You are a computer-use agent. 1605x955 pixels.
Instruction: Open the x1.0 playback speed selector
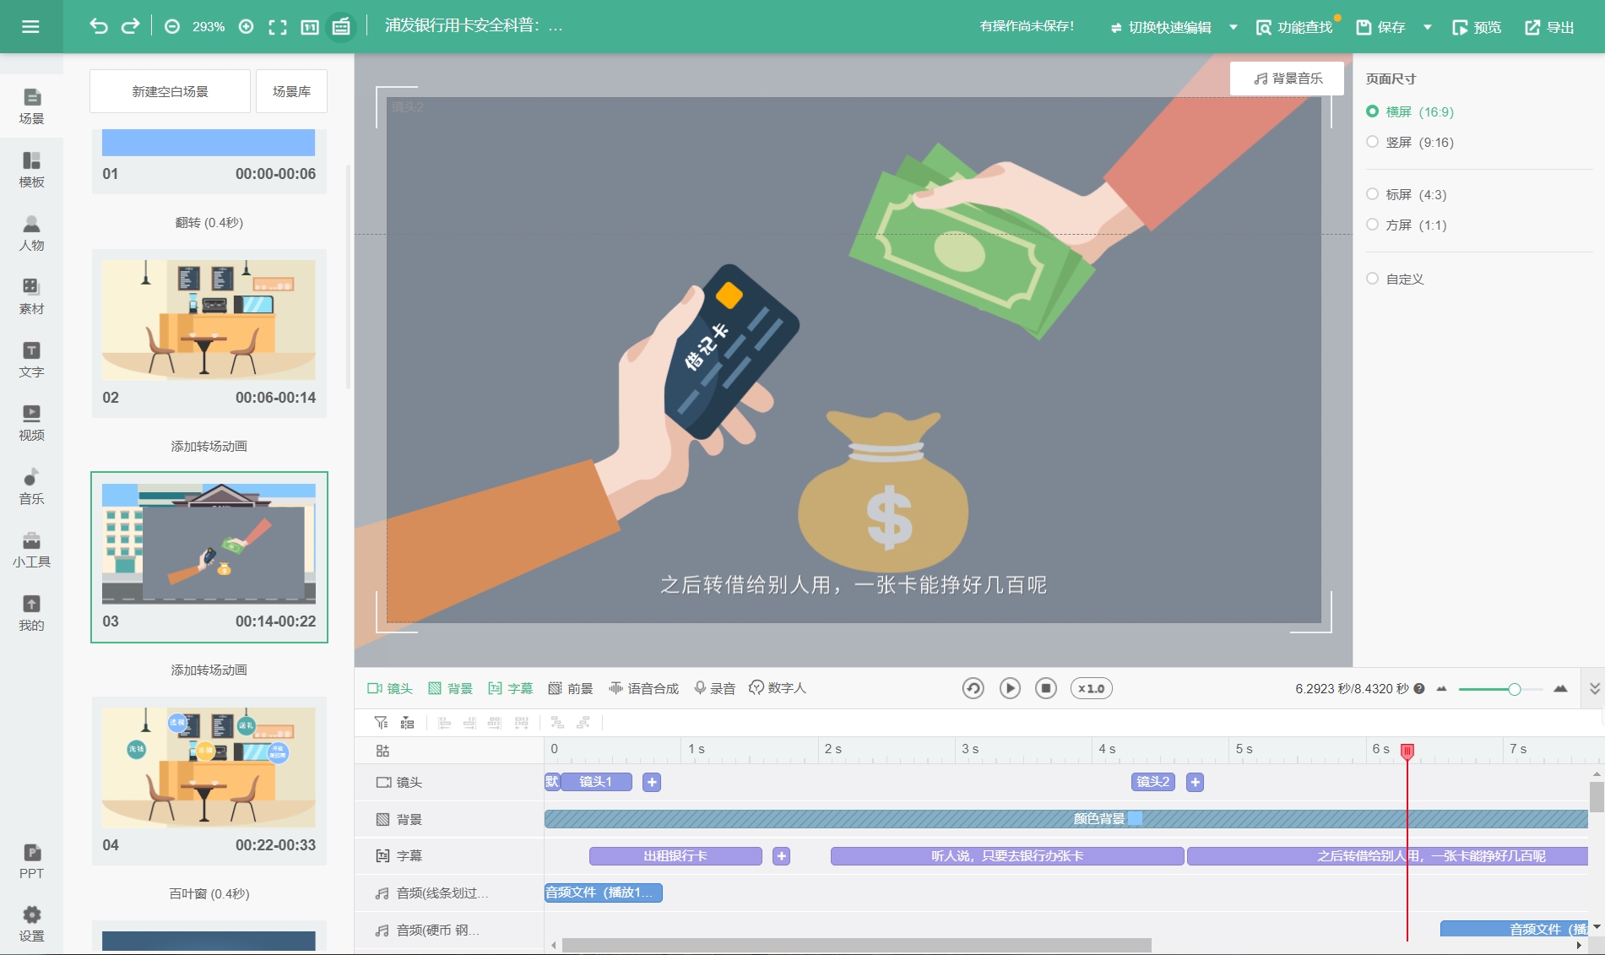click(1091, 688)
